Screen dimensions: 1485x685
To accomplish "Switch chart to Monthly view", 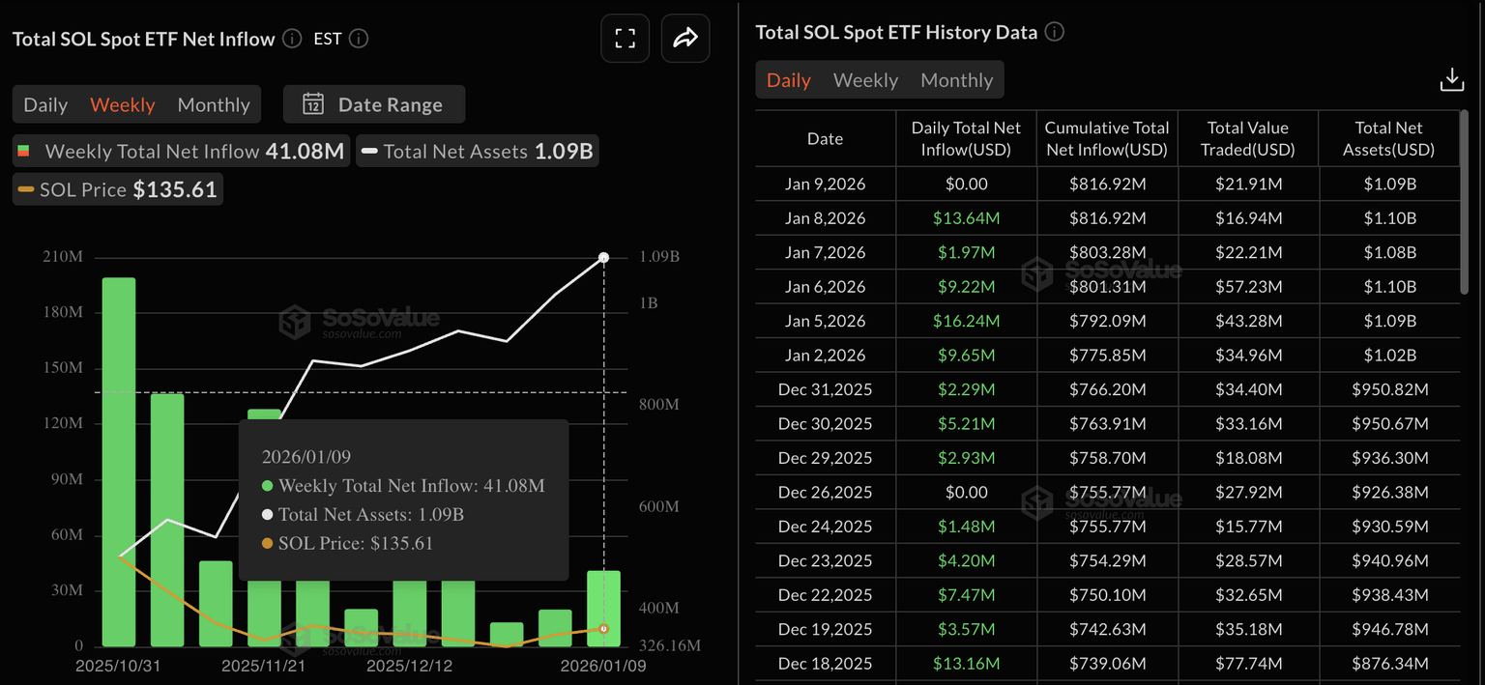I will pyautogui.click(x=214, y=104).
